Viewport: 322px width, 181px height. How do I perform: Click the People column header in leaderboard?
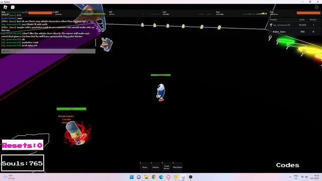(x=274, y=20)
